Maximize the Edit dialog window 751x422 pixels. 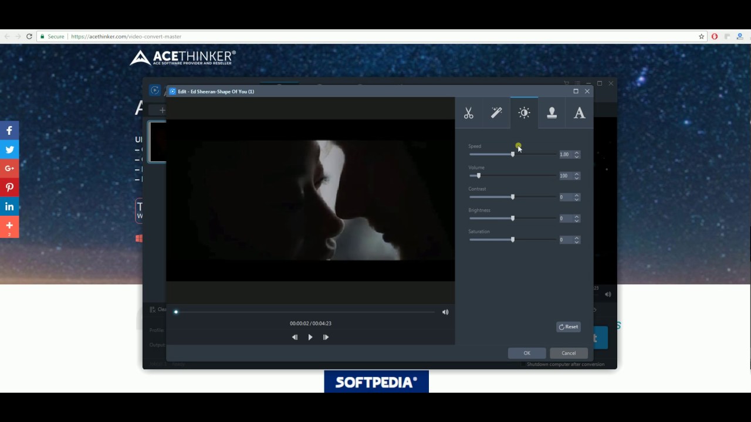point(576,91)
